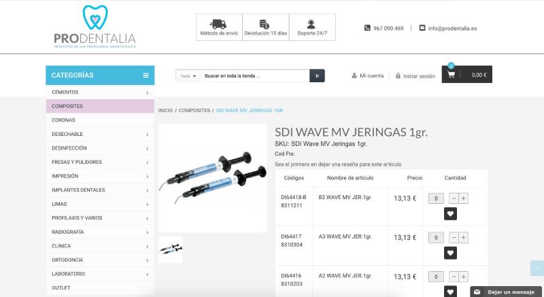The height and width of the screenshot is (297, 544).
Task: Select the small syringe product thumbnail
Action: pos(171,249)
